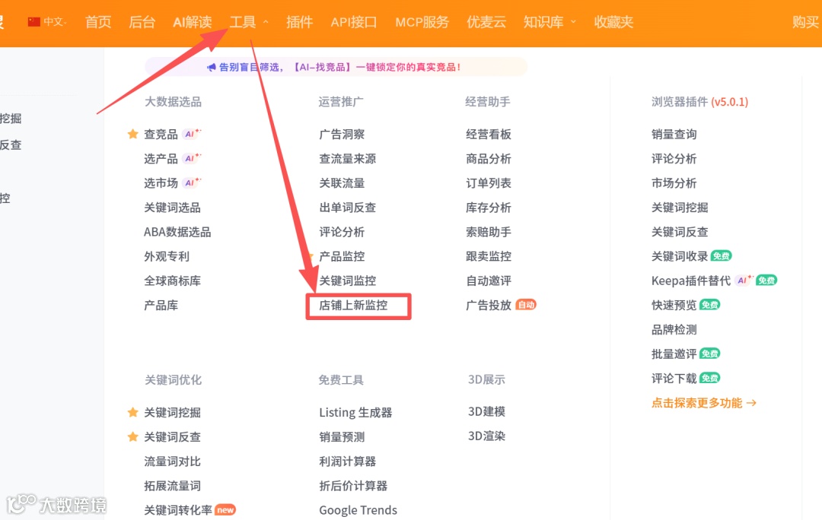Open 出单词反查 tool
822x520 pixels.
tap(348, 208)
